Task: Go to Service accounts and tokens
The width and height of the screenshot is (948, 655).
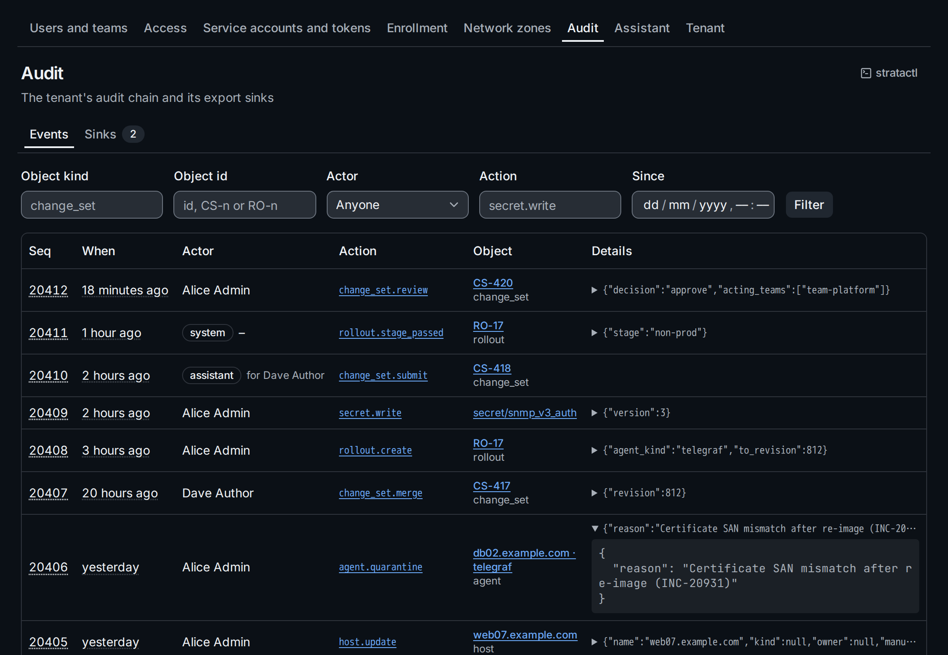Action: pyautogui.click(x=287, y=28)
